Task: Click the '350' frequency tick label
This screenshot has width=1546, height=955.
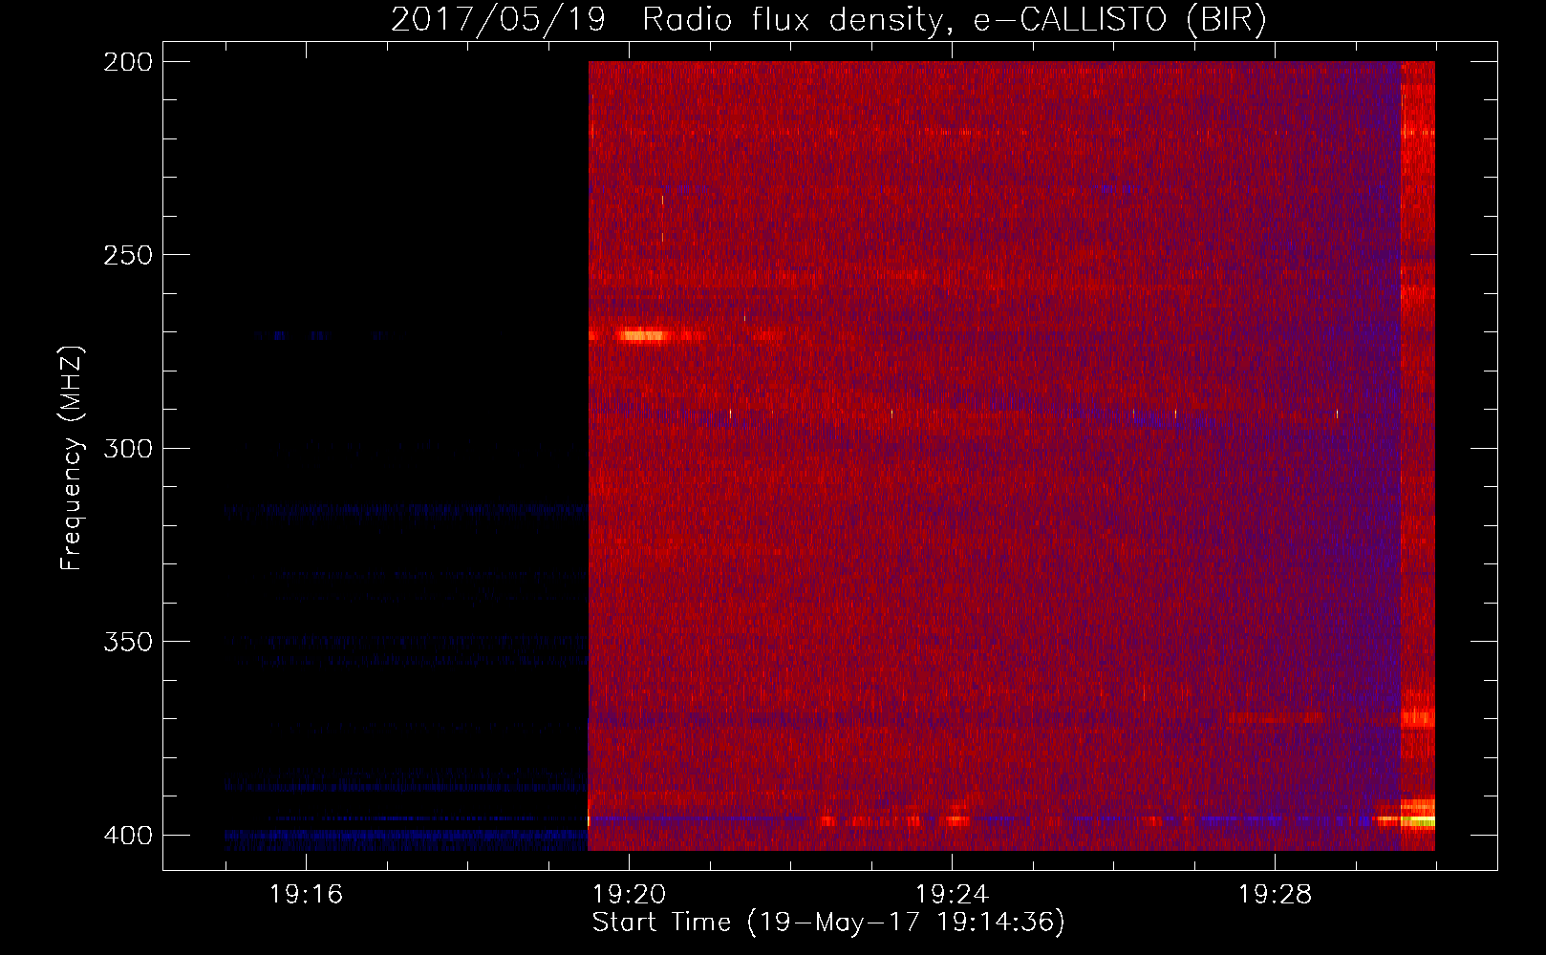Action: pyautogui.click(x=128, y=642)
